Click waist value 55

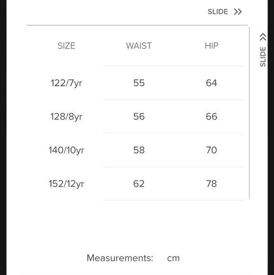(139, 83)
